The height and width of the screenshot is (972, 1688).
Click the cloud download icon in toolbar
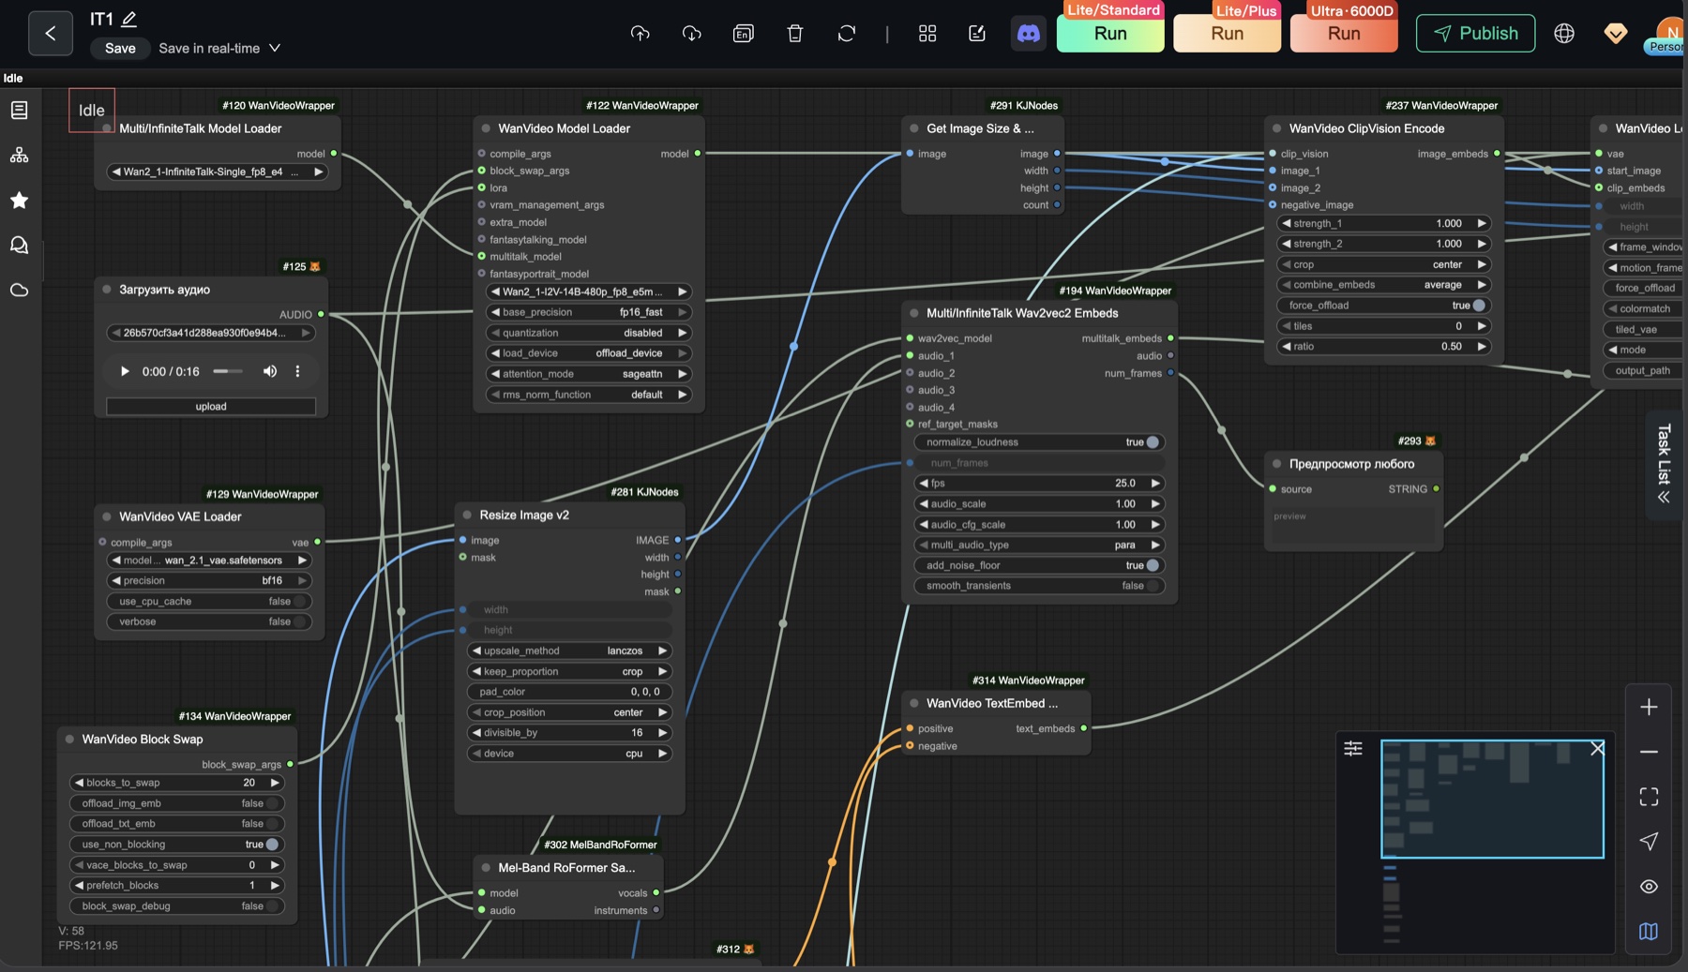691,34
